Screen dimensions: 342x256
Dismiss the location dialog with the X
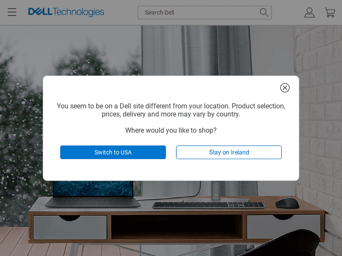click(x=285, y=88)
